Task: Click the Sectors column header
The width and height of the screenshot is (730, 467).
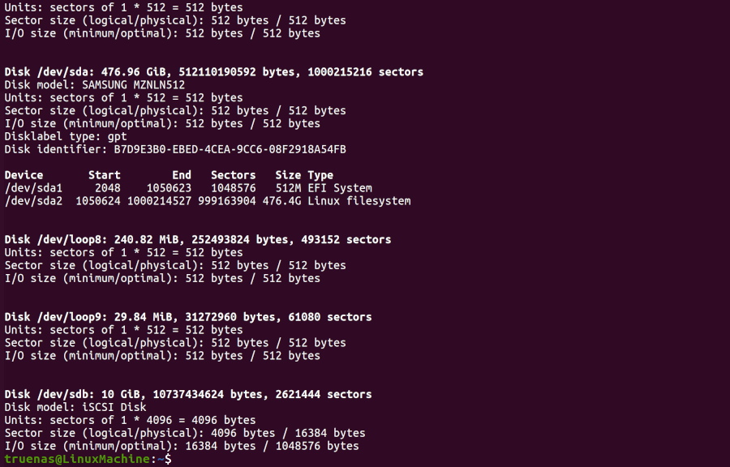Action: (x=233, y=175)
